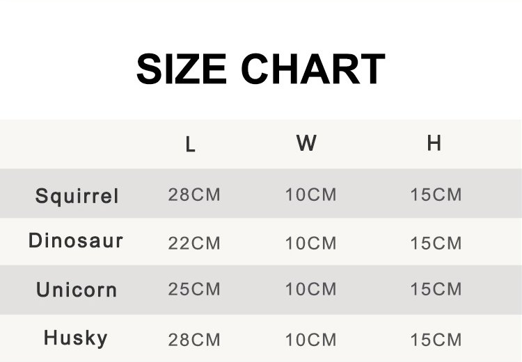Select the L column header
Screen dimensions: 522x362
click(190, 145)
